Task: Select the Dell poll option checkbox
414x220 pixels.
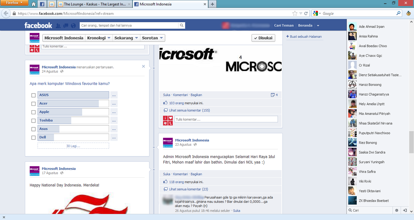Action: 33,137
